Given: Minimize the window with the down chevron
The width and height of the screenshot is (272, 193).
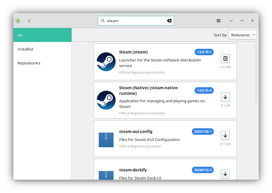Looking at the screenshot, I should (231, 21).
